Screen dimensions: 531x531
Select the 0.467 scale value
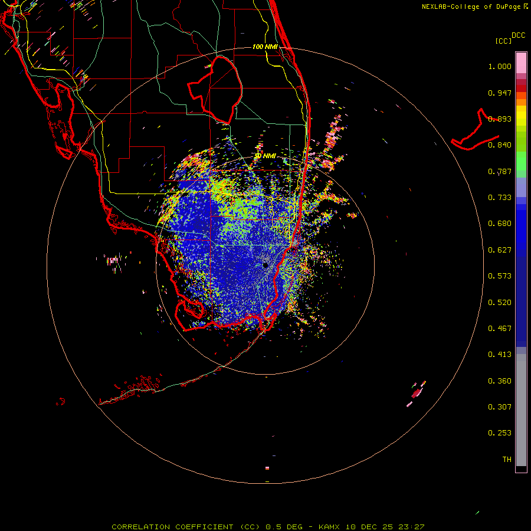click(500, 329)
